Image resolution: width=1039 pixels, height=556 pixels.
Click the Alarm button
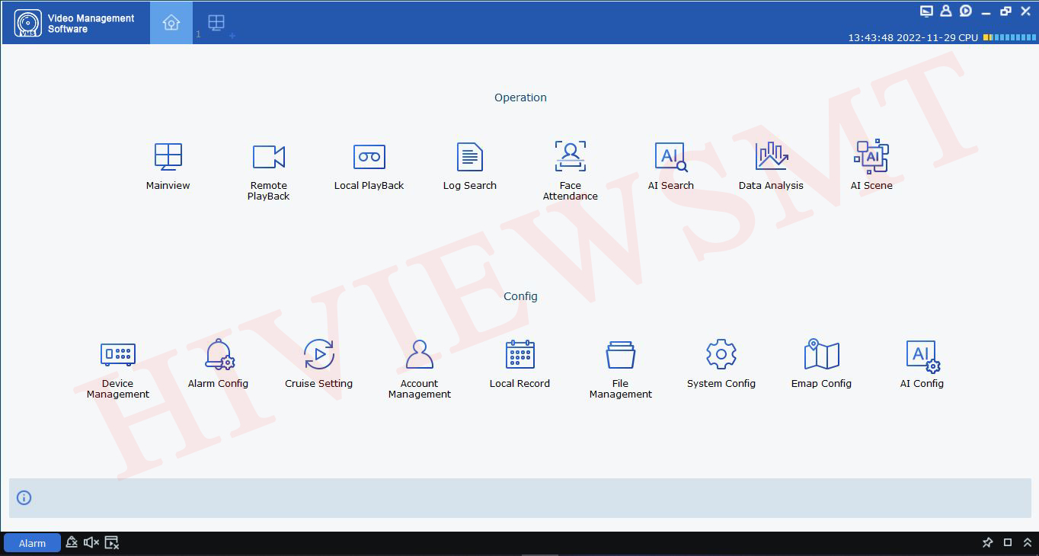tap(32, 543)
